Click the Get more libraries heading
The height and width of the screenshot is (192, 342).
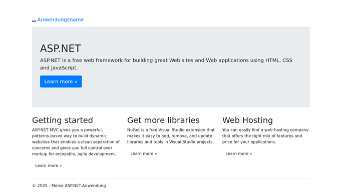pyautogui.click(x=163, y=120)
